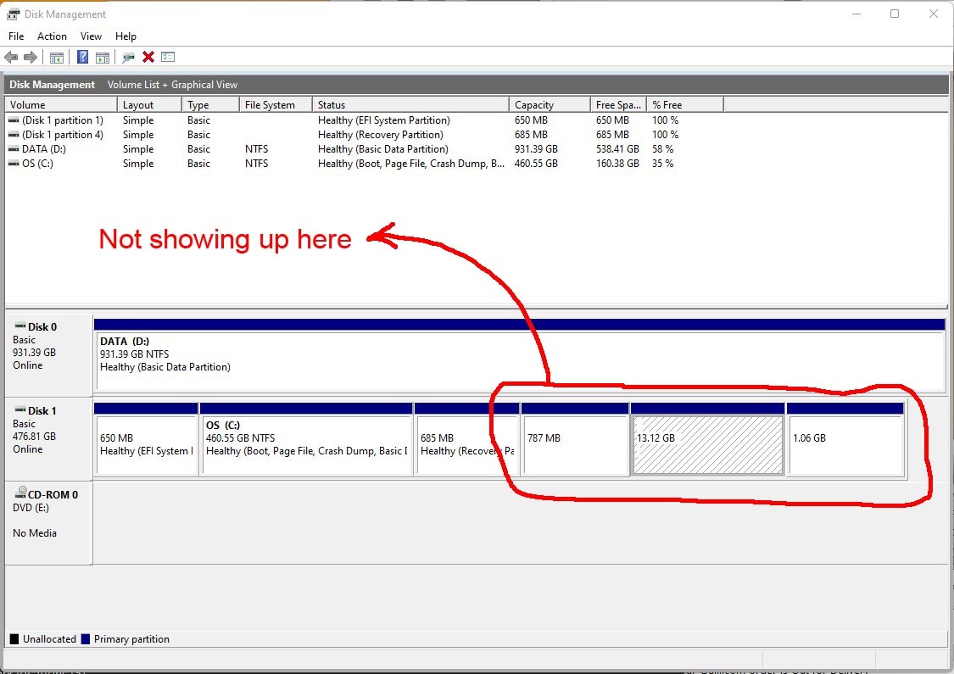This screenshot has height=674, width=954.
Task: Click the 58 % free cell
Action: [662, 149]
